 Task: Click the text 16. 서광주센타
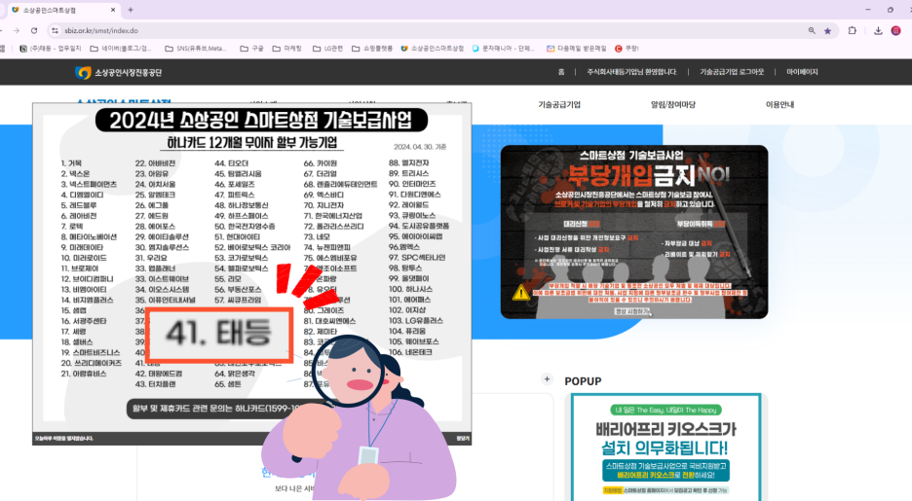tap(84, 320)
